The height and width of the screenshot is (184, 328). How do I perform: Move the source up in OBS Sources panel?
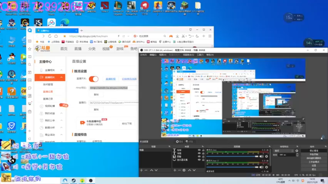(189, 170)
